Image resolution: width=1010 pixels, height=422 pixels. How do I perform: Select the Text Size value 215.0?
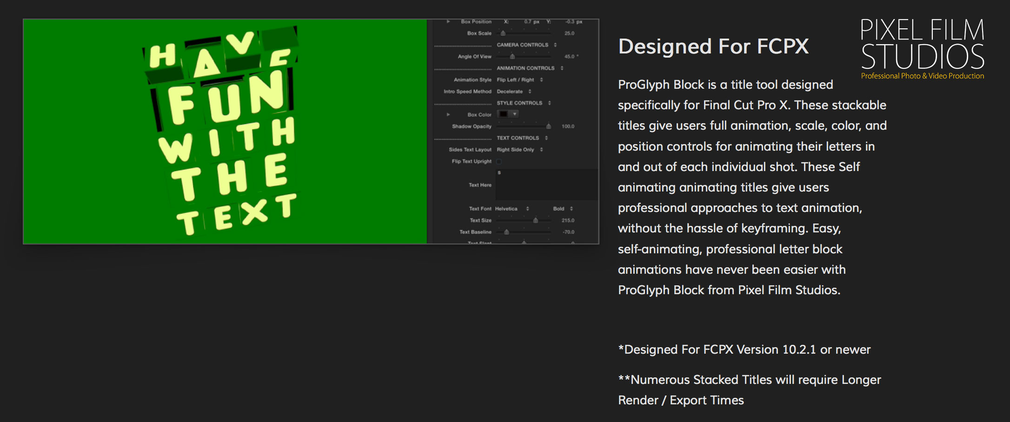(568, 220)
